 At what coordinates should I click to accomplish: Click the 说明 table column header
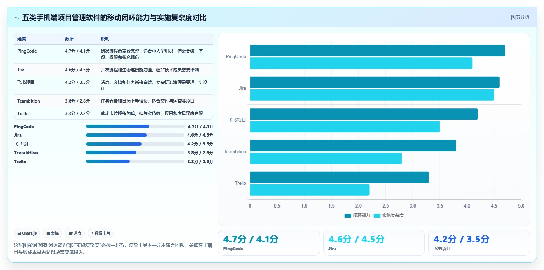pyautogui.click(x=105, y=39)
